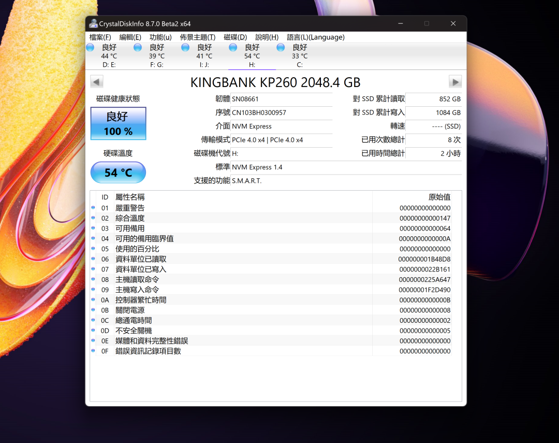Click status dot for attribute 0E 媒體和資料完整性錯誤
The width and height of the screenshot is (559, 443).
93,340
